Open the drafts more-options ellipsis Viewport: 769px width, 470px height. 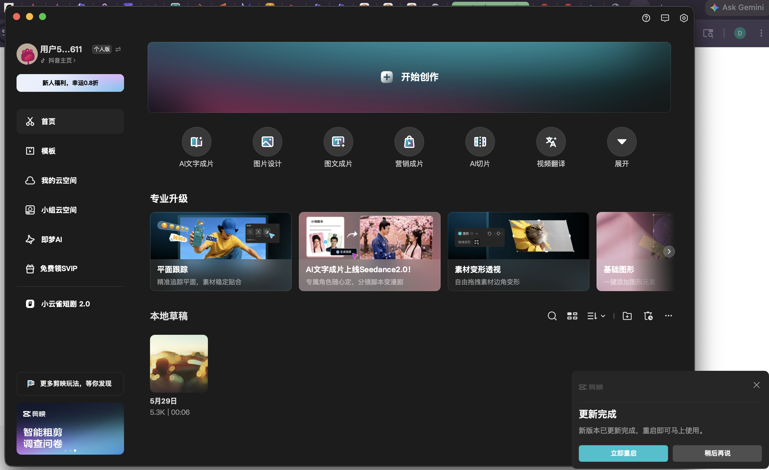[x=668, y=316]
